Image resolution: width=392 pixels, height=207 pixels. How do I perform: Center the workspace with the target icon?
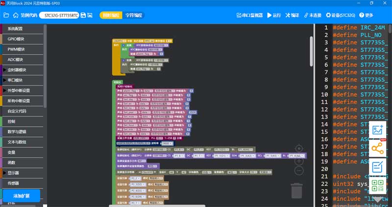click(299, 149)
